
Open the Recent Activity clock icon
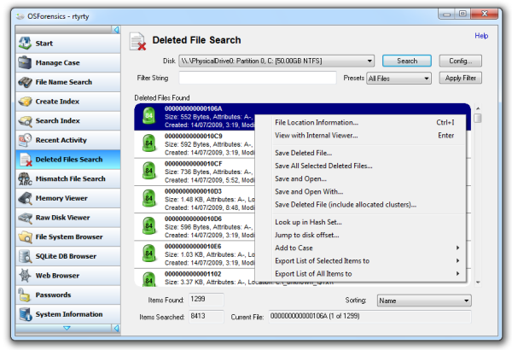pyautogui.click(x=25, y=140)
